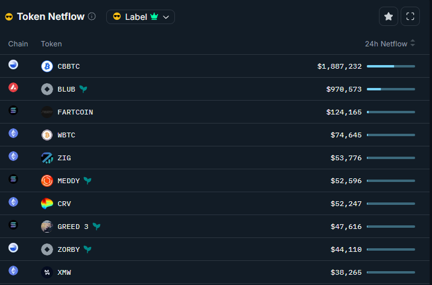This screenshot has height=285, width=432.
Task: Click the FARTCOIN token icon
Action: (x=47, y=112)
